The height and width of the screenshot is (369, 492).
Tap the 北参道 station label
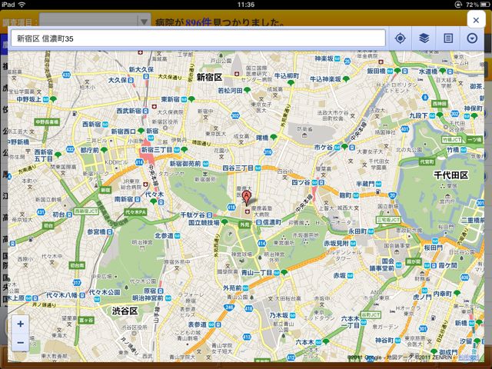164,236
